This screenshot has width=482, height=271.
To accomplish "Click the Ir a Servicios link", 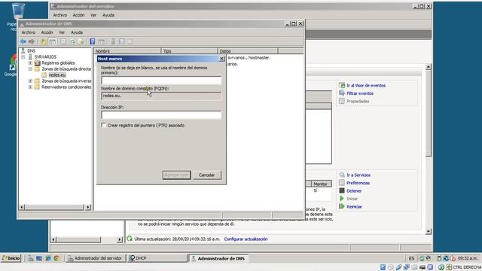I will pyautogui.click(x=358, y=175).
